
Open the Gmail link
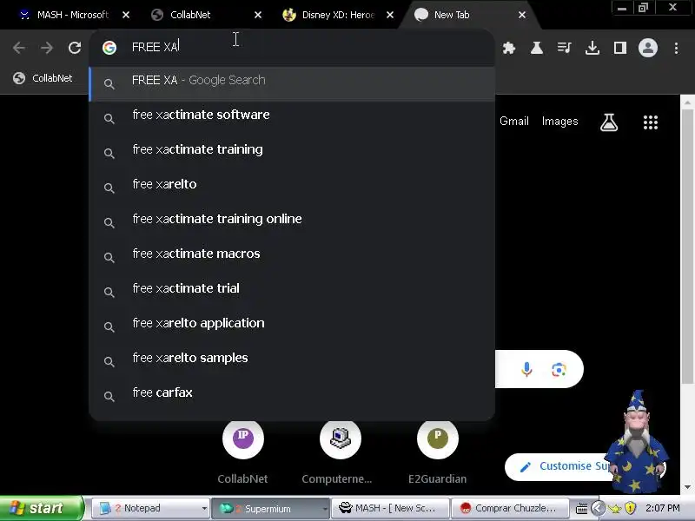point(514,122)
